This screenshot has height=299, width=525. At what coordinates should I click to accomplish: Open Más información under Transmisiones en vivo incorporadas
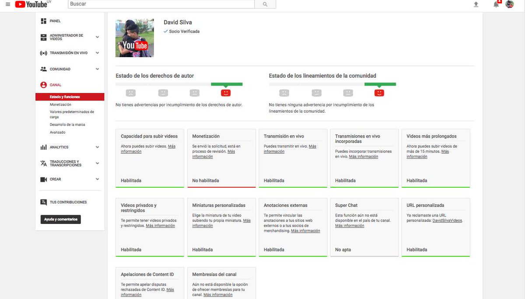[364, 157]
